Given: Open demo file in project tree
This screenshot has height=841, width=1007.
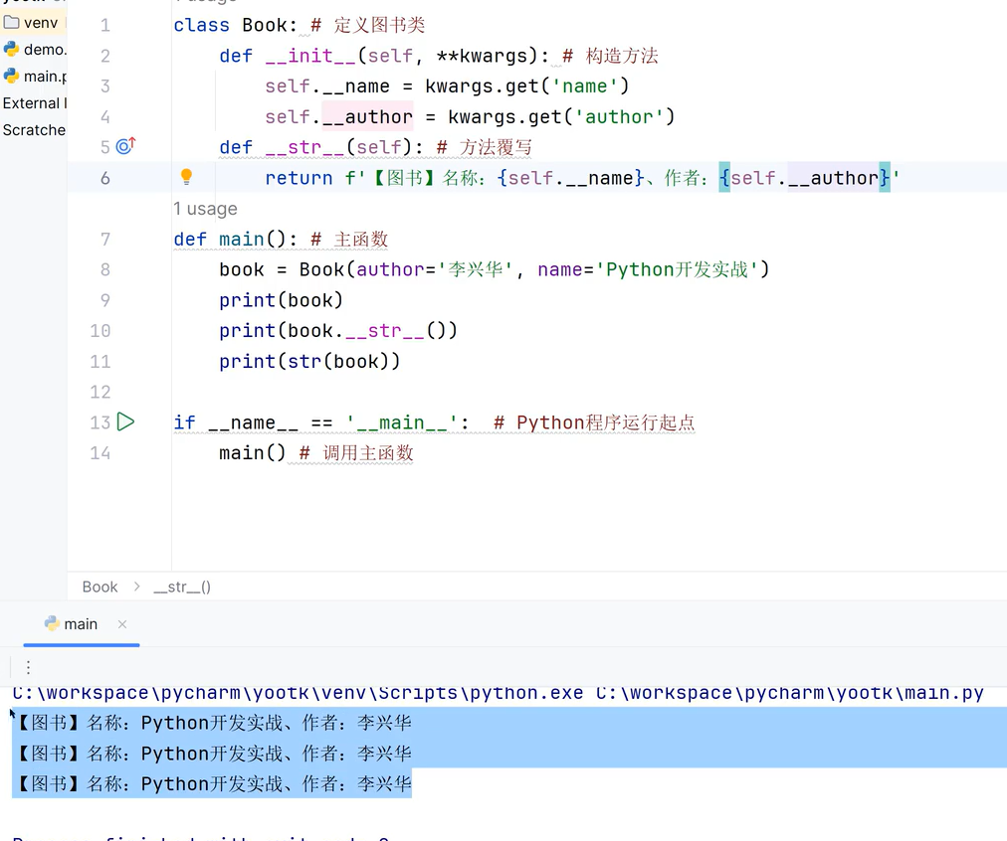Looking at the screenshot, I should click(35, 50).
